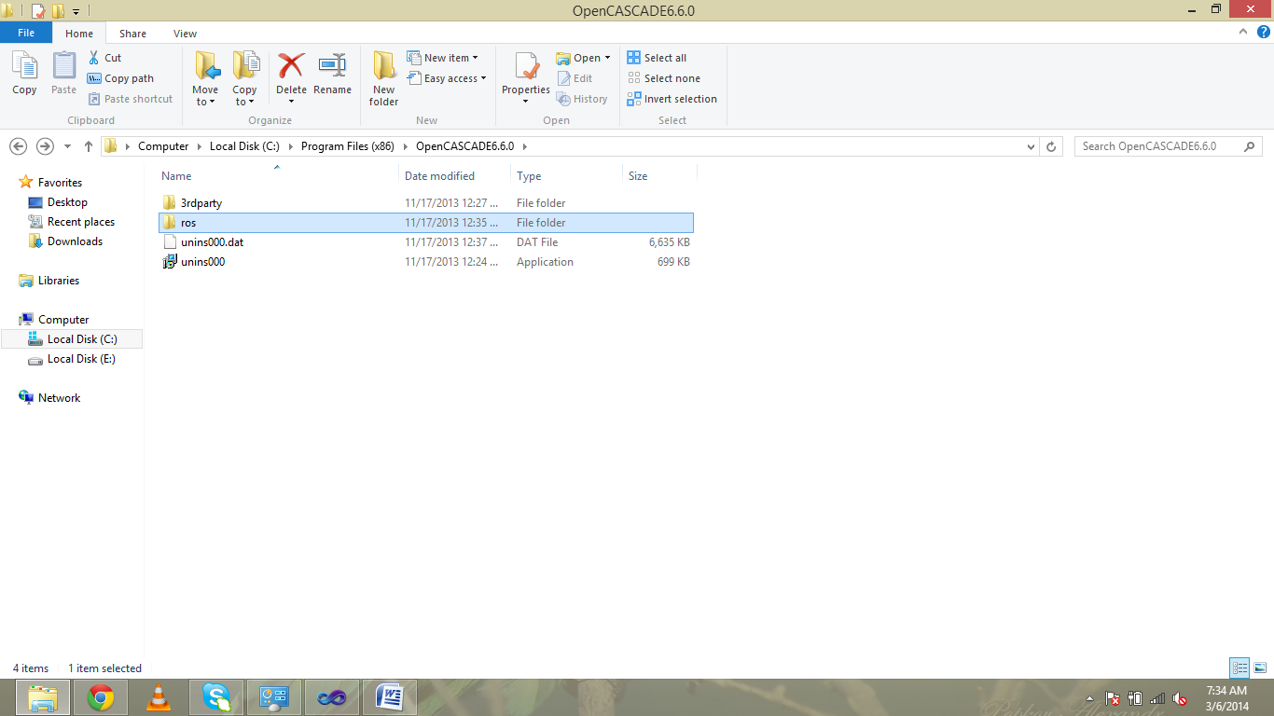
Task: Click Invert selection in ribbon
Action: 672,99
